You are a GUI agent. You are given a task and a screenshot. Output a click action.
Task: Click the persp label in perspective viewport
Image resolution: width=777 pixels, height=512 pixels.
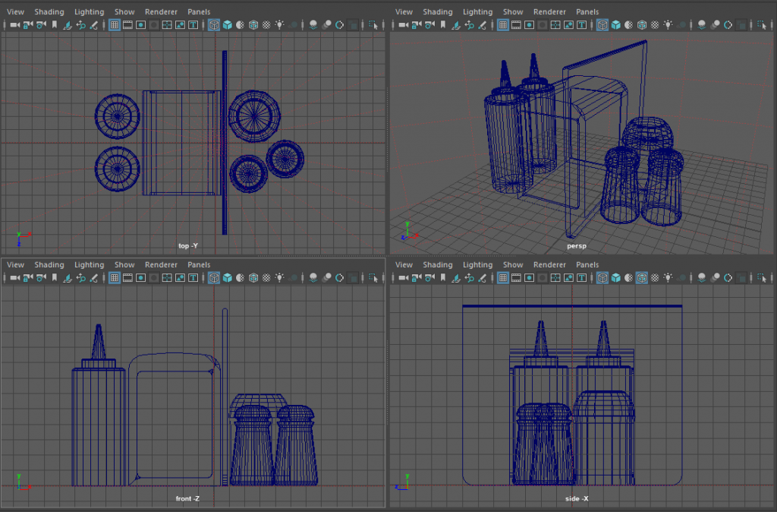point(577,246)
